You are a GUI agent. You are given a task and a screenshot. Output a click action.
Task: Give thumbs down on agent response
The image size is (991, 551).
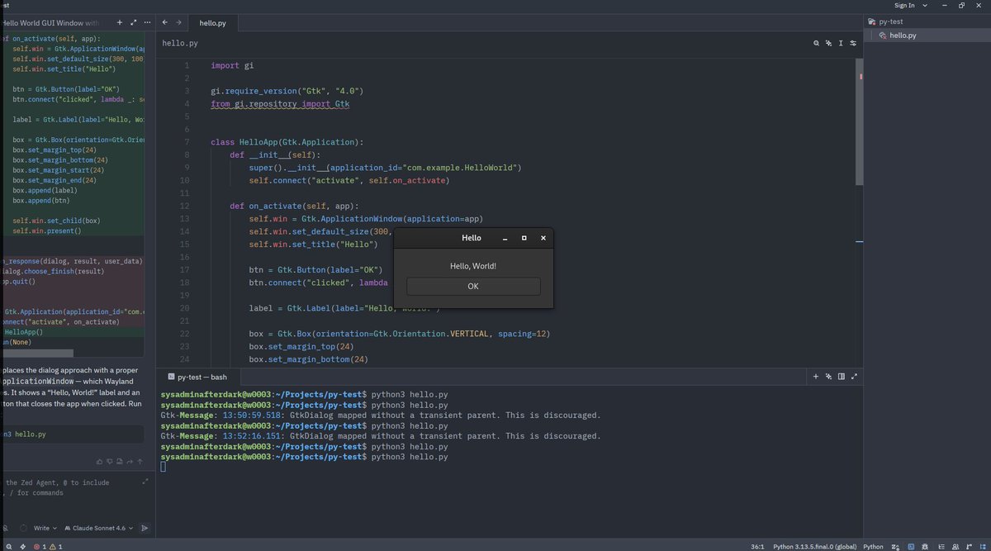(x=109, y=462)
